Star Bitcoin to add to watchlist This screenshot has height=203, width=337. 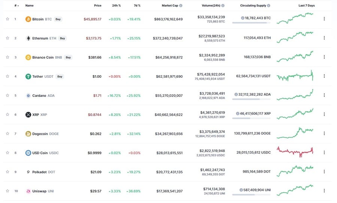(x=7, y=19)
